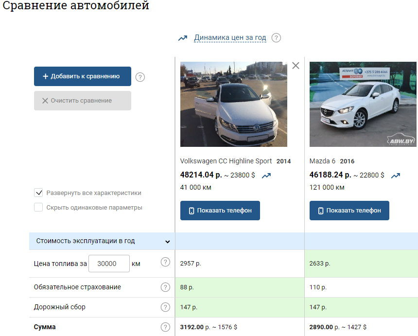Click Volkswagen fuel price '2957 р.'
This screenshot has width=418, height=336.
[x=191, y=264]
